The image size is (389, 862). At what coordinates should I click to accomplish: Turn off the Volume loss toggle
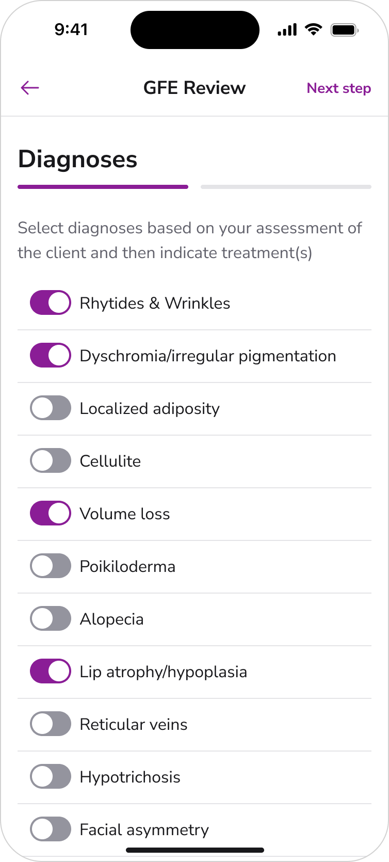[51, 514]
